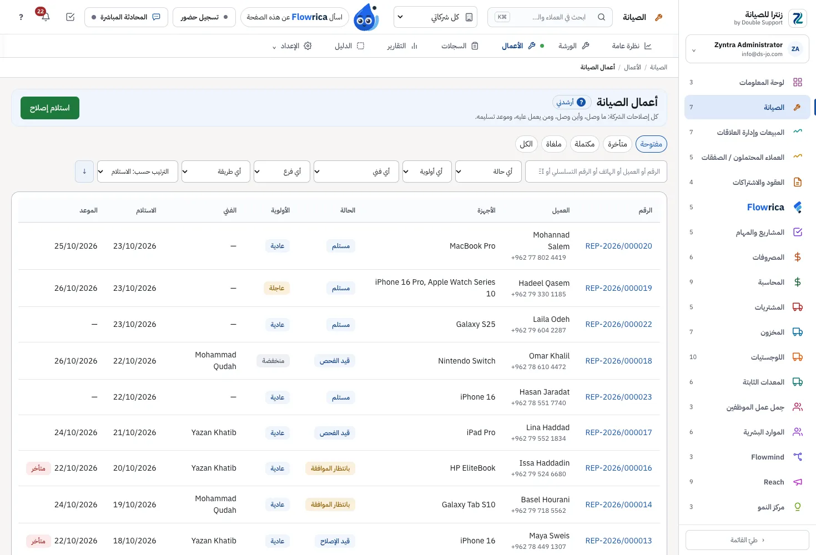
Task: Toggle sort direction arrow button
Action: tap(84, 171)
